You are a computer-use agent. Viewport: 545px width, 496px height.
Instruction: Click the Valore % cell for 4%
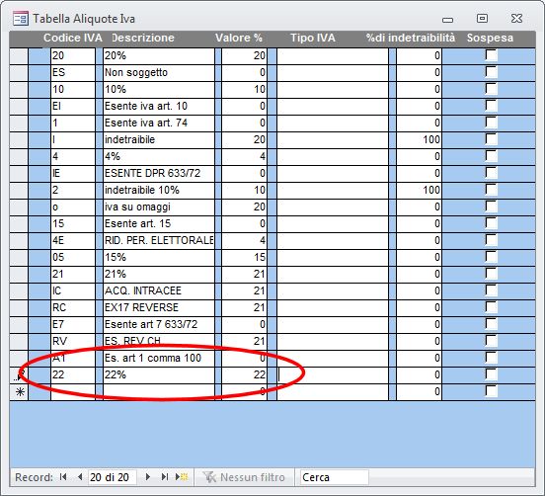[244, 156]
